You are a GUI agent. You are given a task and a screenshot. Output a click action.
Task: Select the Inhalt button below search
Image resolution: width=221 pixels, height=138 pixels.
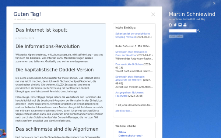tap(172, 36)
